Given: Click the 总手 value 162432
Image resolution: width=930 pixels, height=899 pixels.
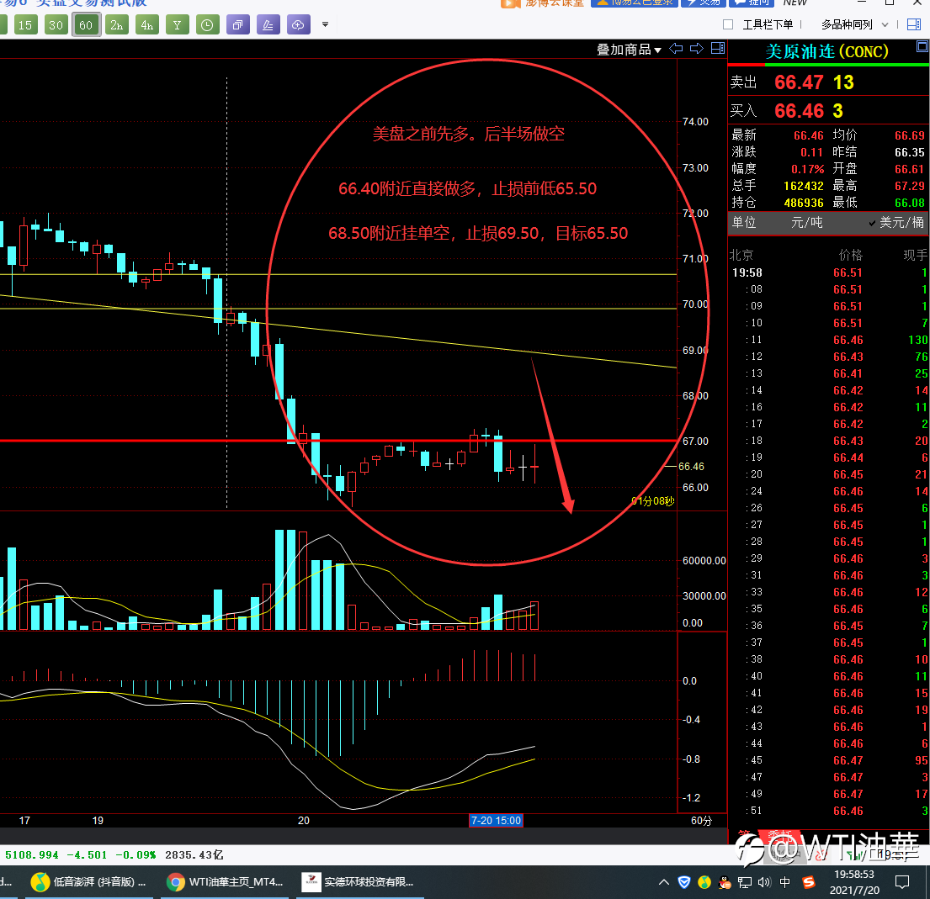Looking at the screenshot, I should coord(803,186).
